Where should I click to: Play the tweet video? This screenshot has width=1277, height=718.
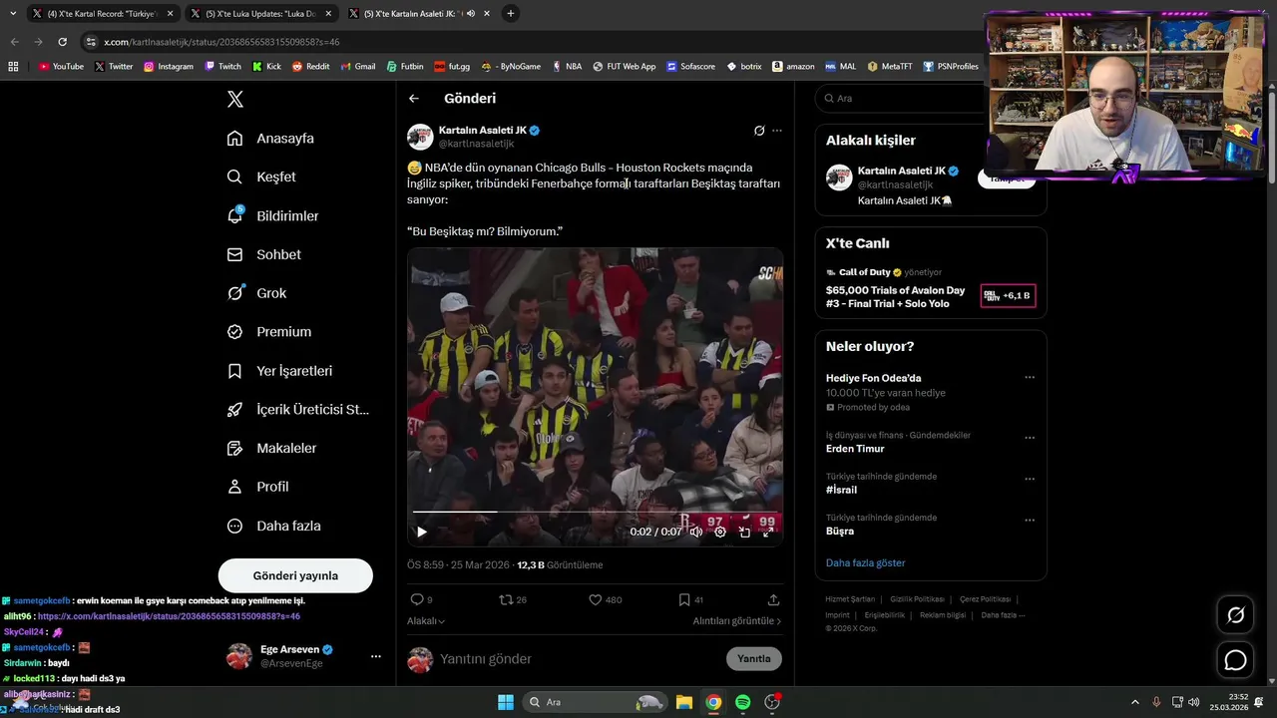click(421, 532)
